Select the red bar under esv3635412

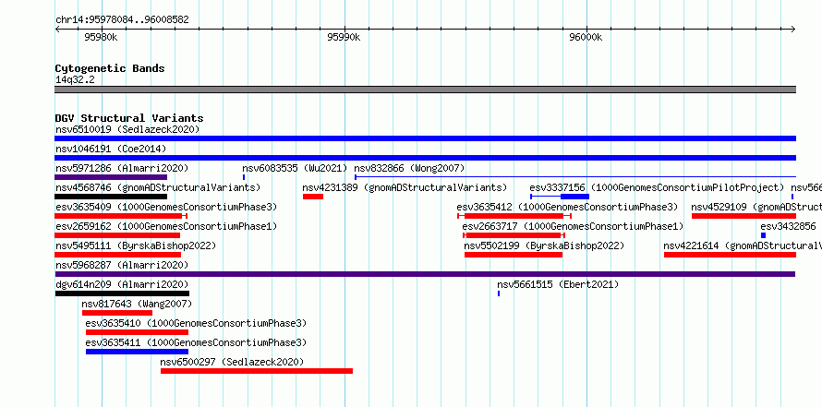(x=514, y=216)
